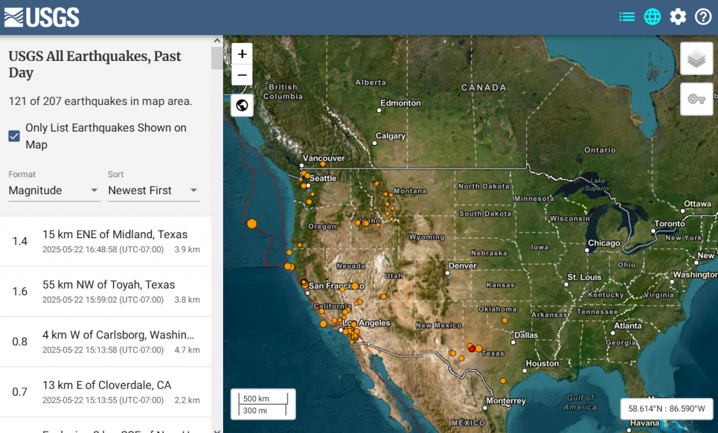Toggle the map globe icon in header

click(x=652, y=17)
